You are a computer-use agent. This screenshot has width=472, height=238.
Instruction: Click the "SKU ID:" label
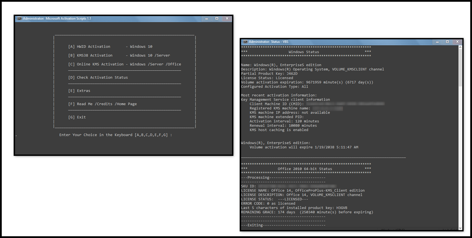pyautogui.click(x=249, y=186)
